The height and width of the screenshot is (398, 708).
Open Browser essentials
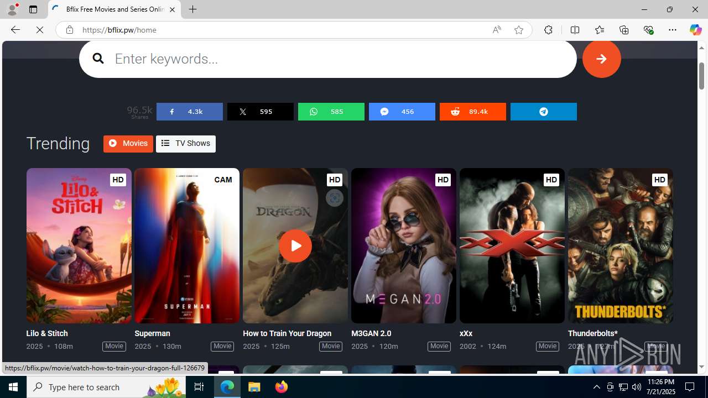click(x=648, y=30)
